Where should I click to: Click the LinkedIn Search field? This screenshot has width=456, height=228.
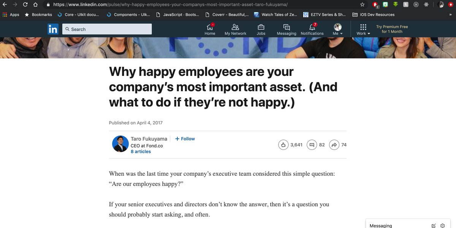(x=107, y=29)
